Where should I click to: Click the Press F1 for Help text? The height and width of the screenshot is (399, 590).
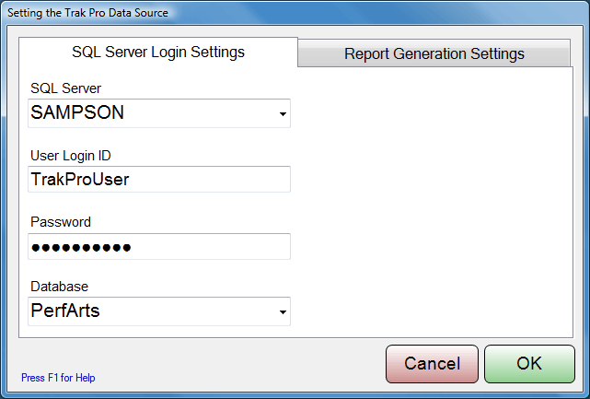58,378
